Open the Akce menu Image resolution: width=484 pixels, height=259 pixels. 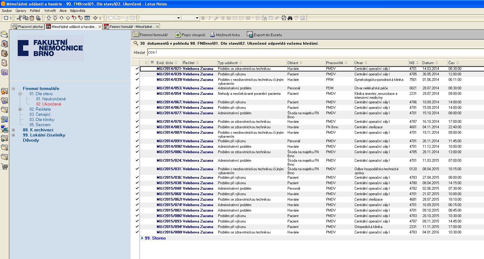(x=63, y=11)
